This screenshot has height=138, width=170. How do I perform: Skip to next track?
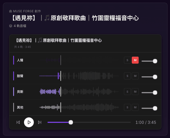pos(40,122)
